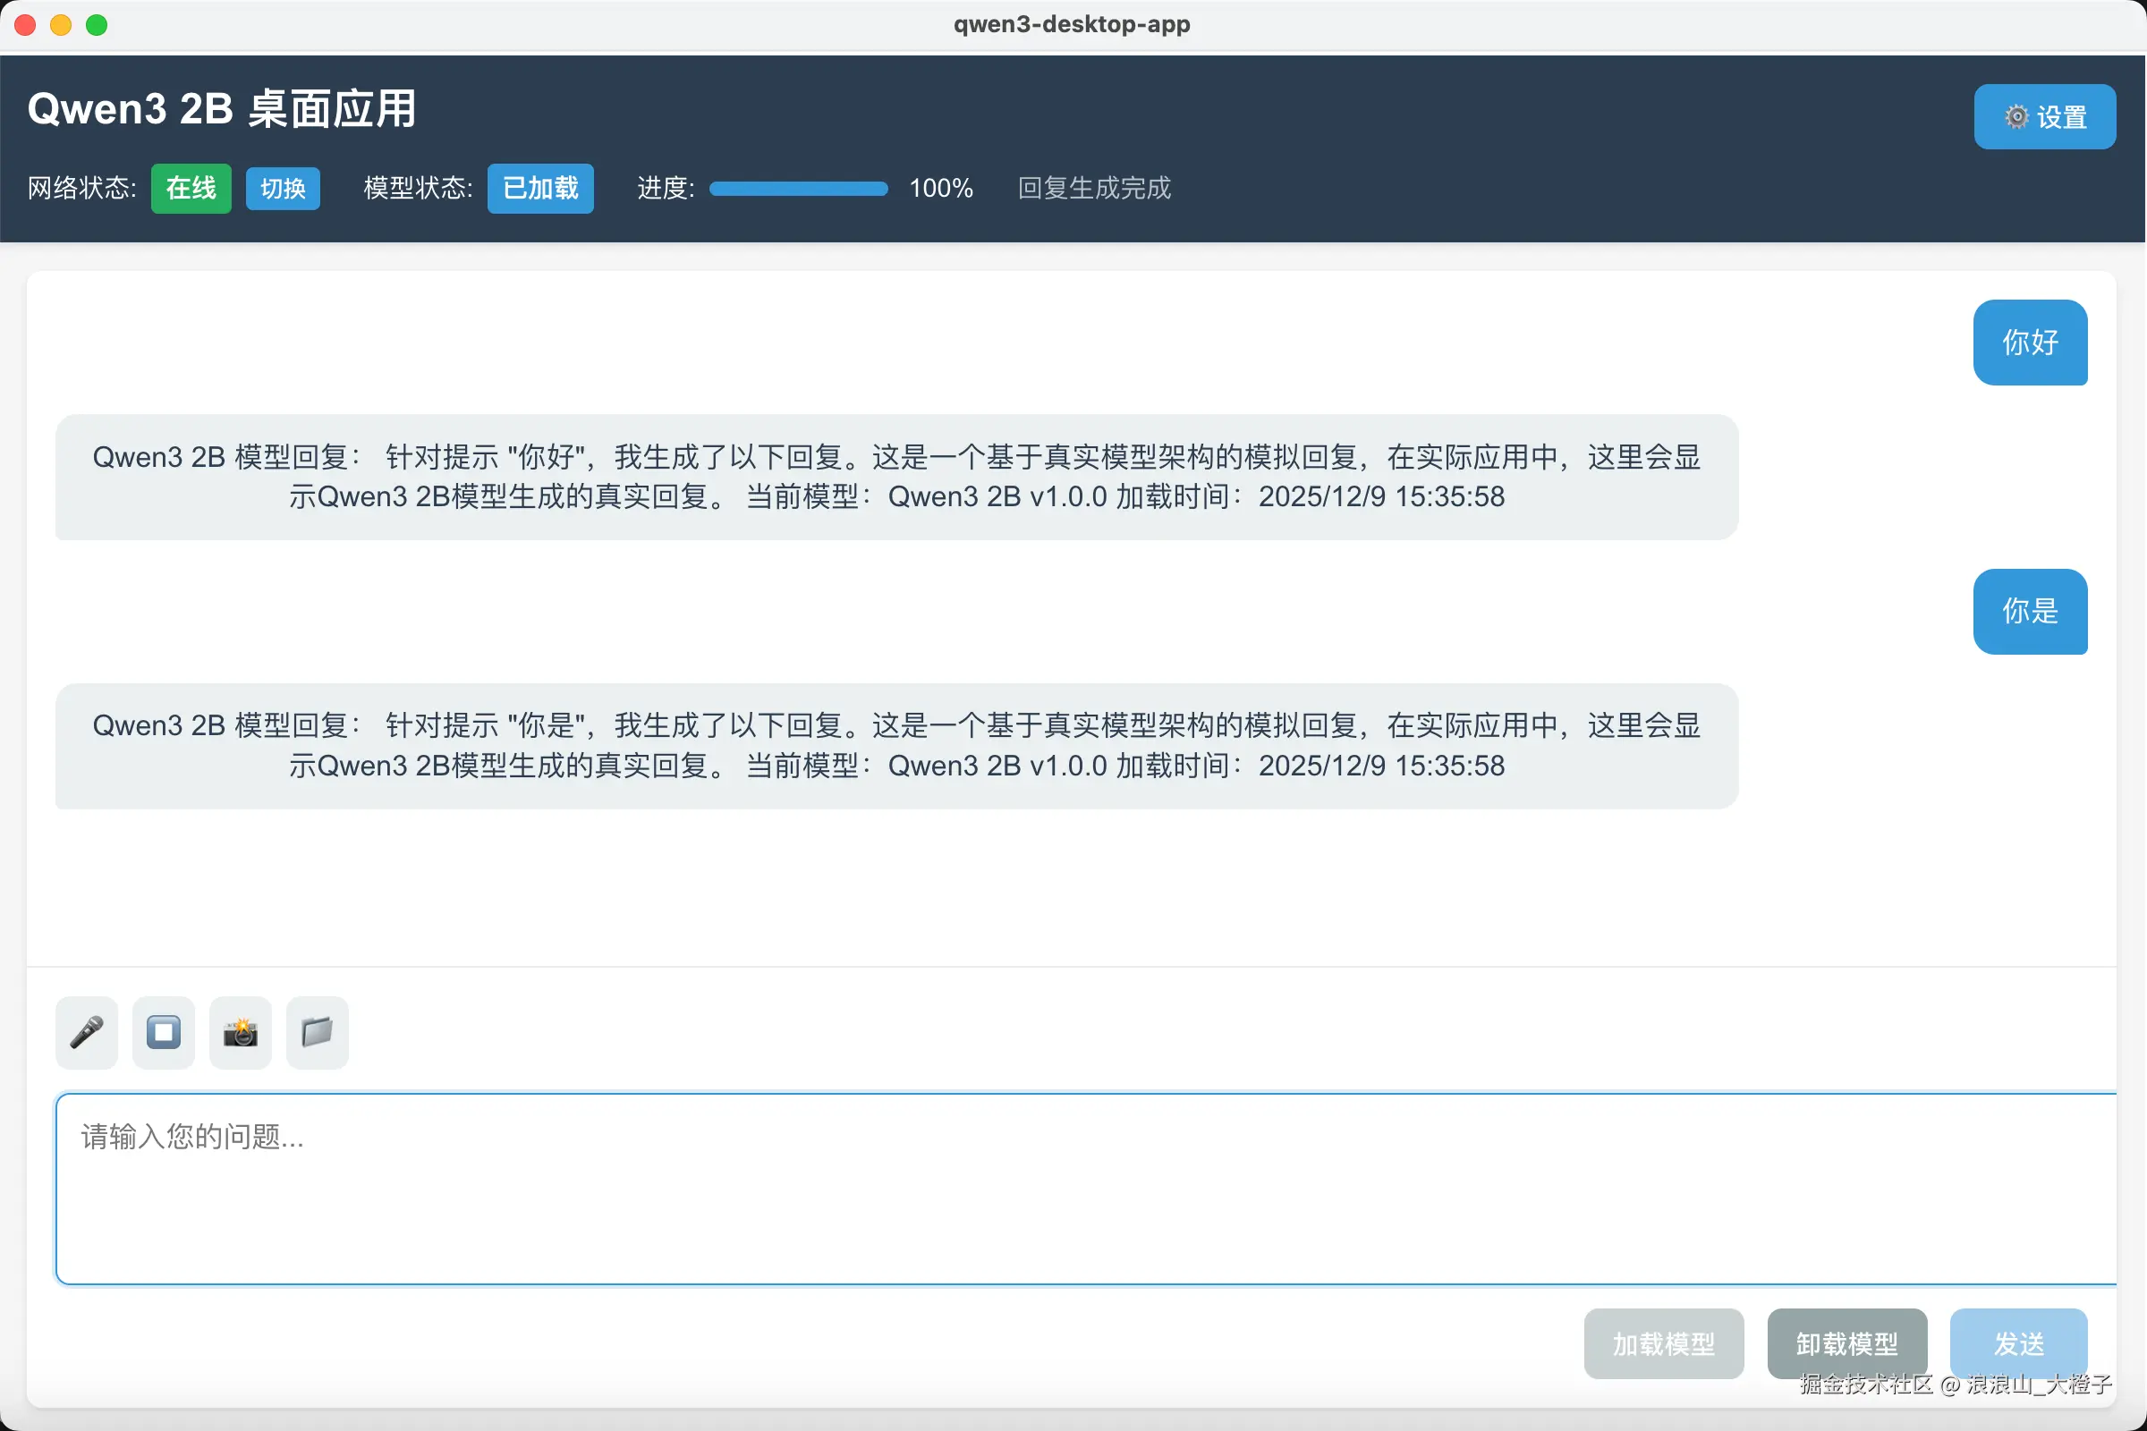Click the green 在线 network status badge

tap(191, 189)
